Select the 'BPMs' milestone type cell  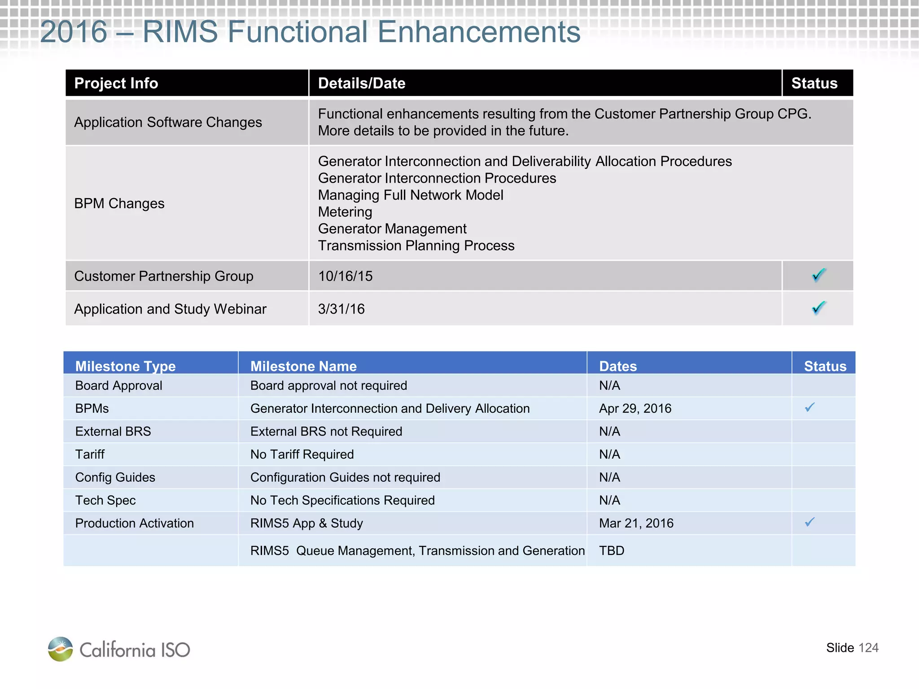coord(151,409)
